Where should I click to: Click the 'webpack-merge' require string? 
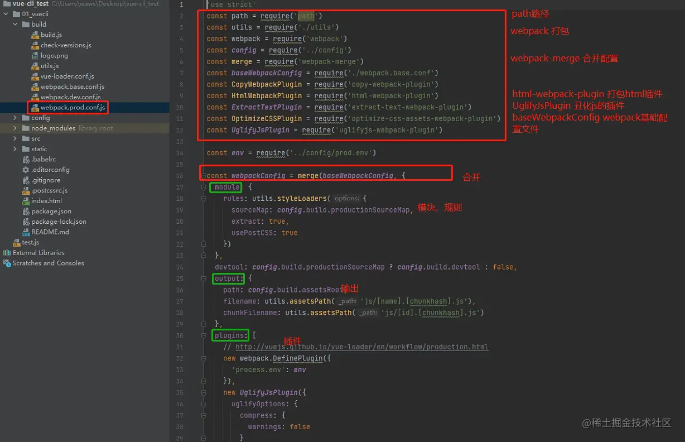[331, 61]
